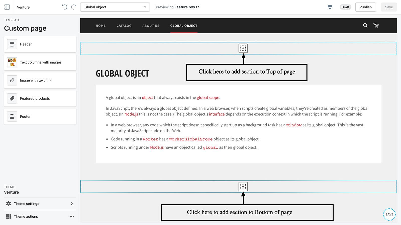Open Theme actions more options menu
This screenshot has height=225, width=401.
click(x=72, y=216)
